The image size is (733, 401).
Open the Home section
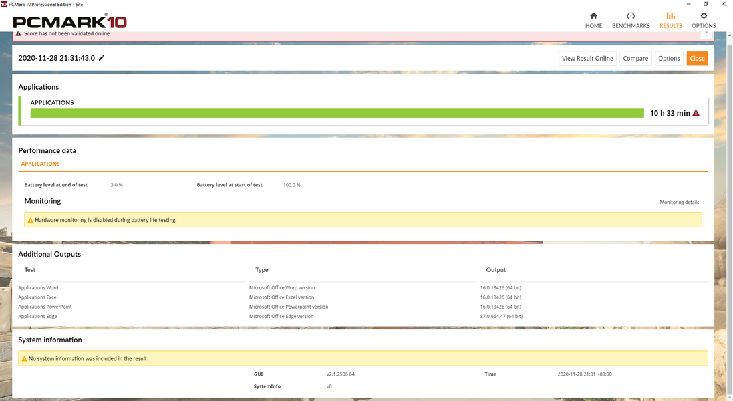593,21
